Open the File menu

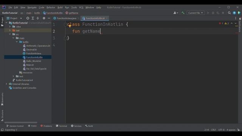10,8
